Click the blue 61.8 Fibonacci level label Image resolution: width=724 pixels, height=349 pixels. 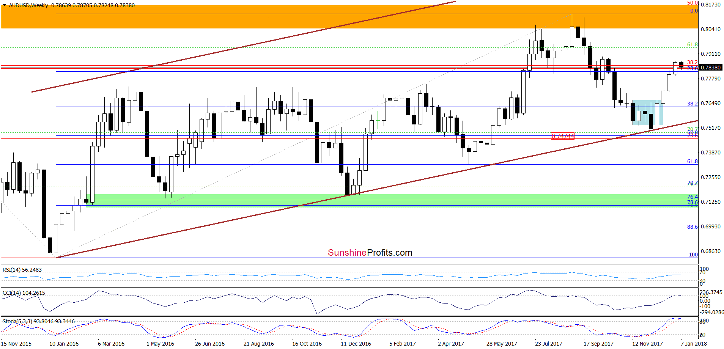tap(693, 161)
